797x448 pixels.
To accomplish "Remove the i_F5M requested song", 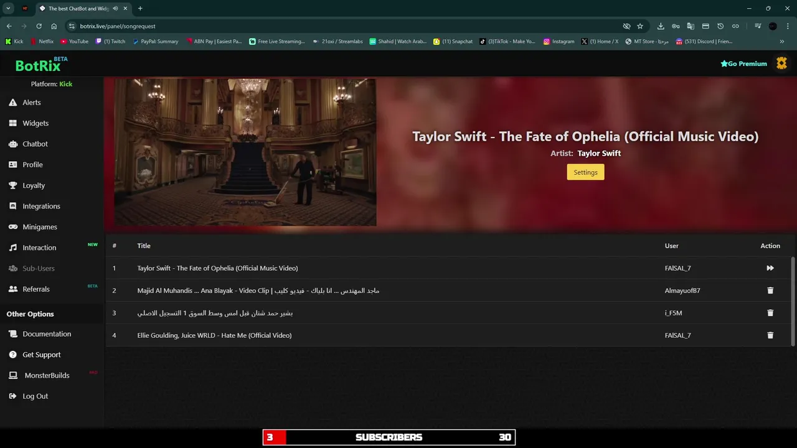I will point(770,313).
